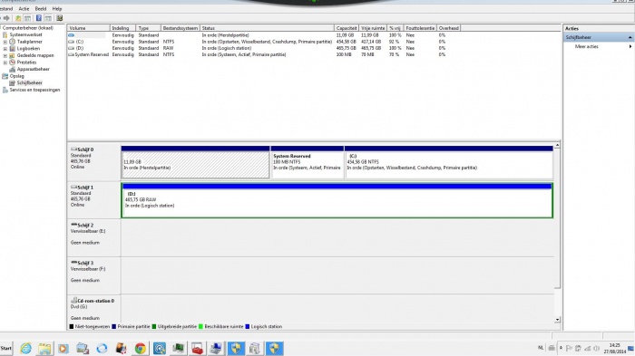Expand the Taakplanner tree node
This screenshot has height=356, width=635.
click(5, 42)
